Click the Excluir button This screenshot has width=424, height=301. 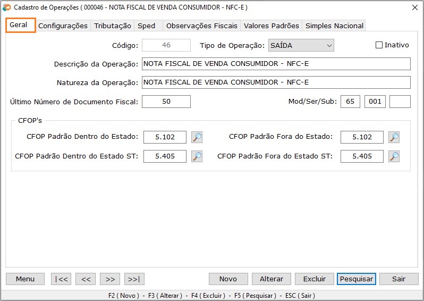coord(314,279)
